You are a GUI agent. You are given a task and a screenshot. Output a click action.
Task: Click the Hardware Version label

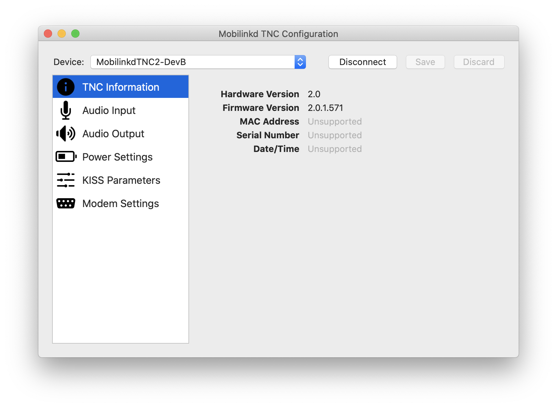pyautogui.click(x=260, y=94)
